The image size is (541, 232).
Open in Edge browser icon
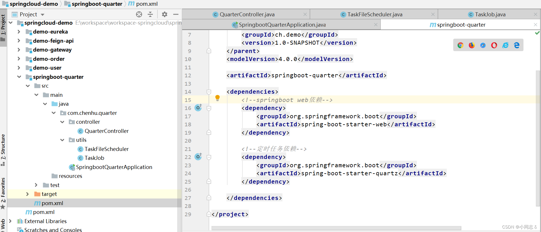(x=517, y=45)
